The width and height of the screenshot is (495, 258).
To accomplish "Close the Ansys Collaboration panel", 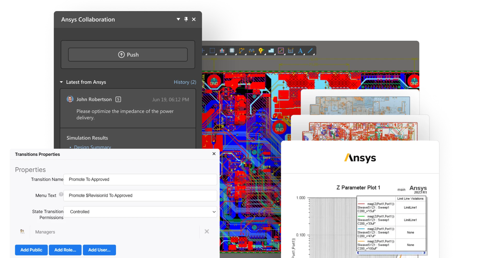I will [x=194, y=19].
